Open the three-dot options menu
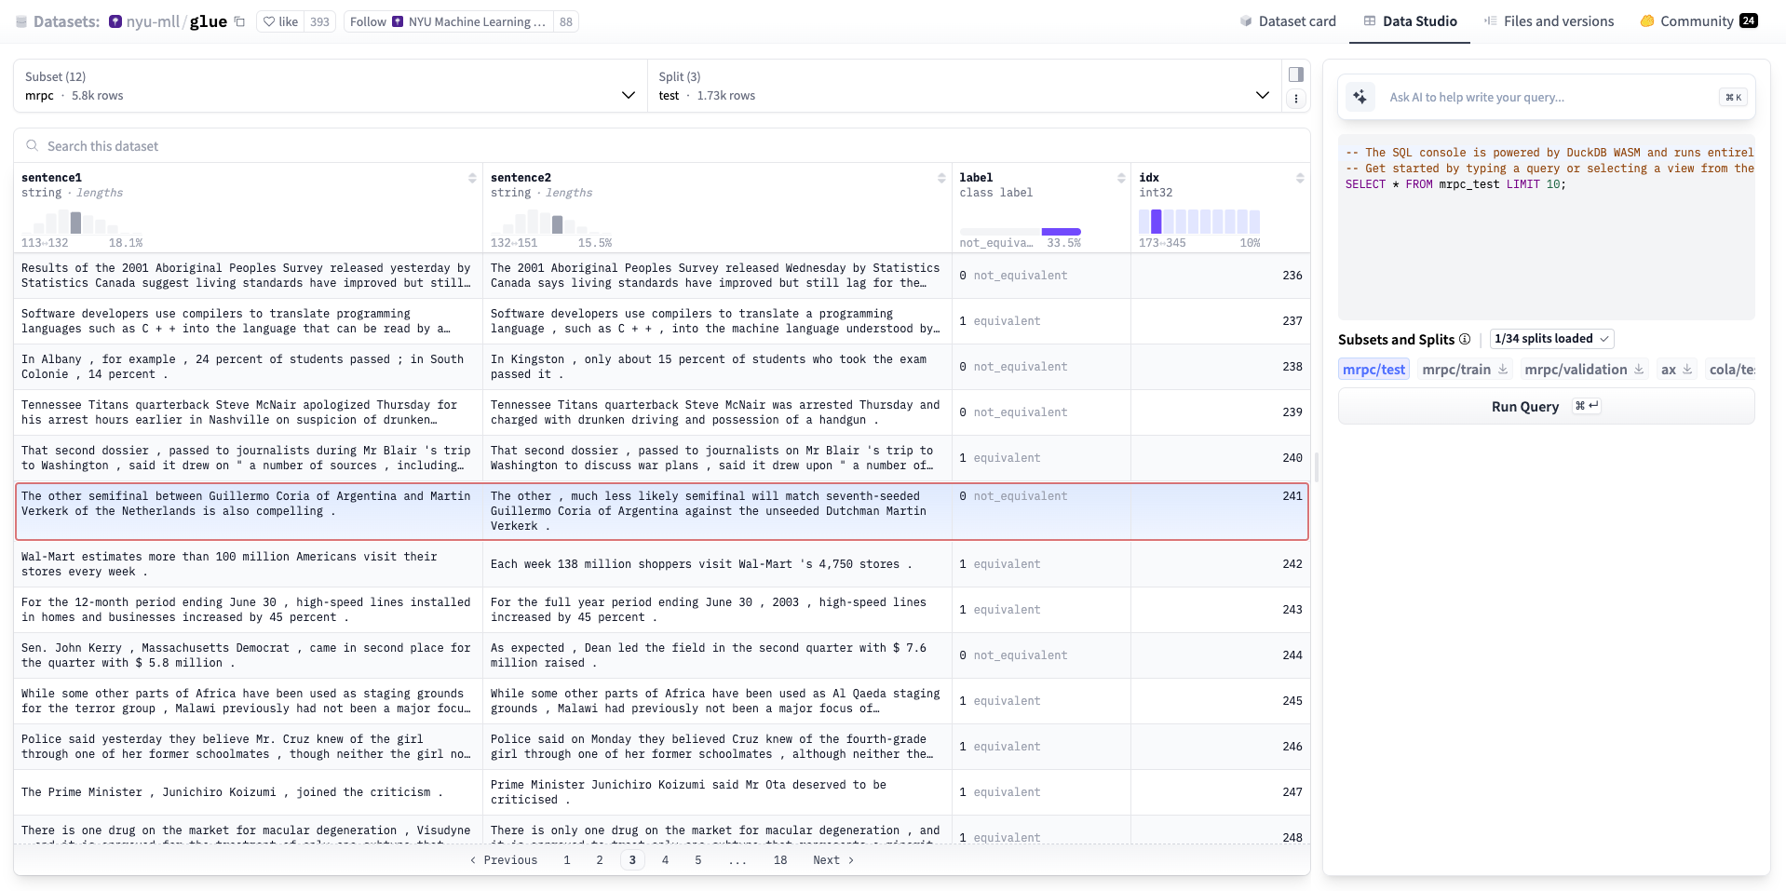Screen dimensions: 1786x891 (x=1295, y=99)
